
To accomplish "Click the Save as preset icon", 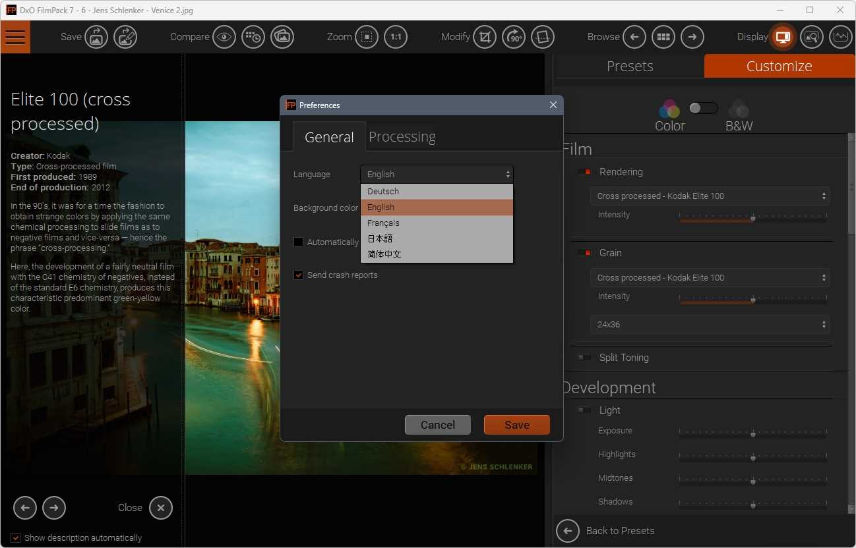I will (125, 37).
